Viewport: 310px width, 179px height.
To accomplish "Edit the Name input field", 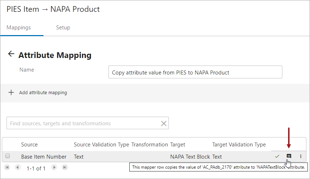I will pos(195,72).
